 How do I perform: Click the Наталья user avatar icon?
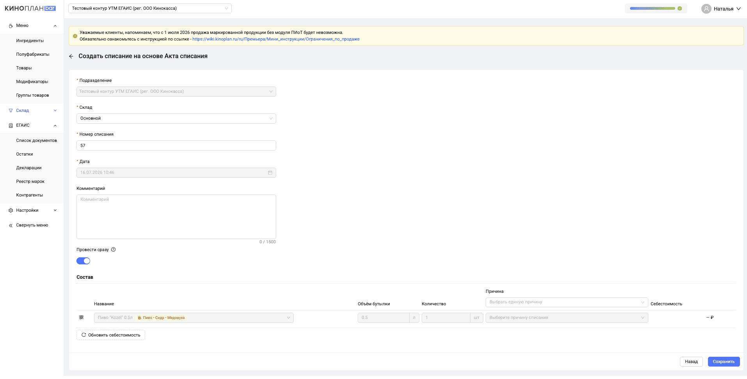[706, 9]
